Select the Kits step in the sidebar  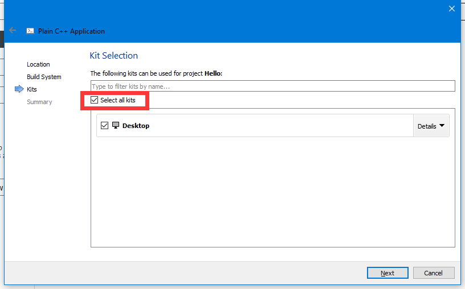pos(32,89)
